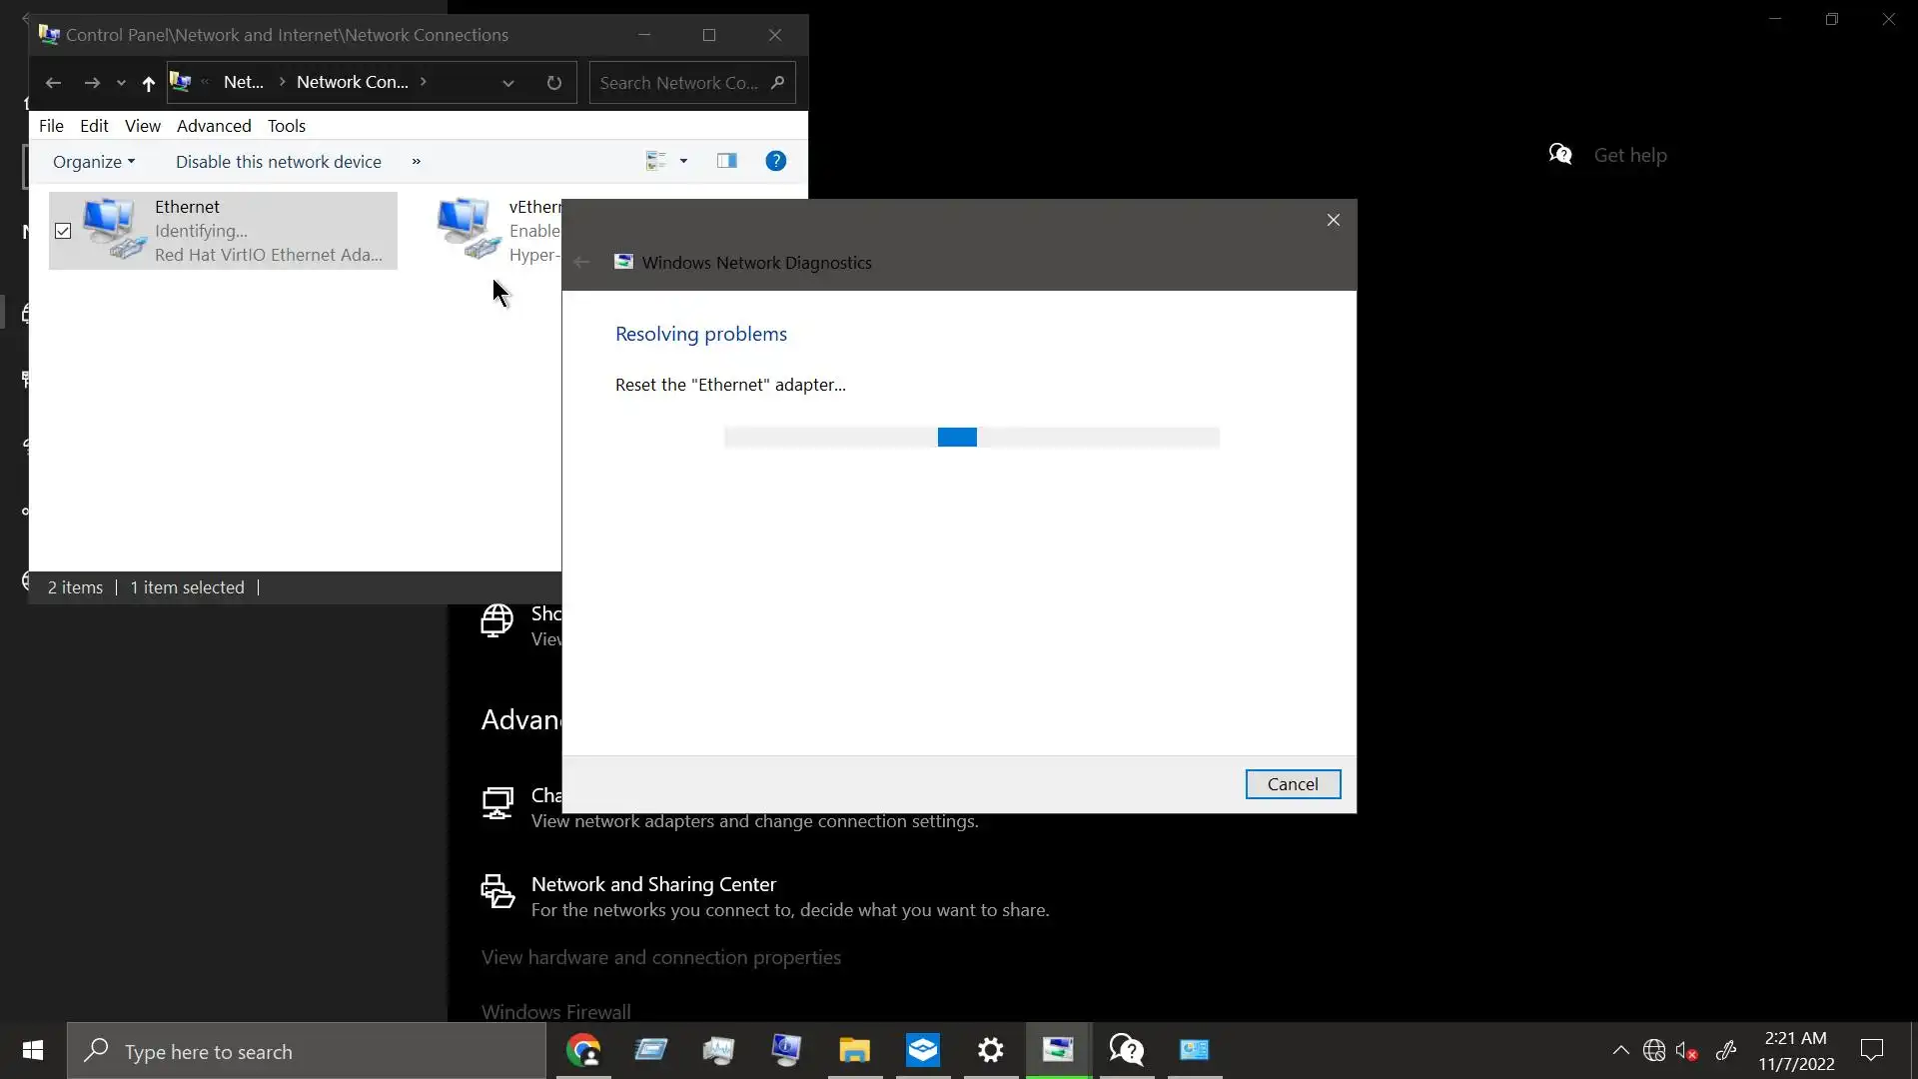
Task: Cancel the network diagnostics
Action: [1292, 784]
